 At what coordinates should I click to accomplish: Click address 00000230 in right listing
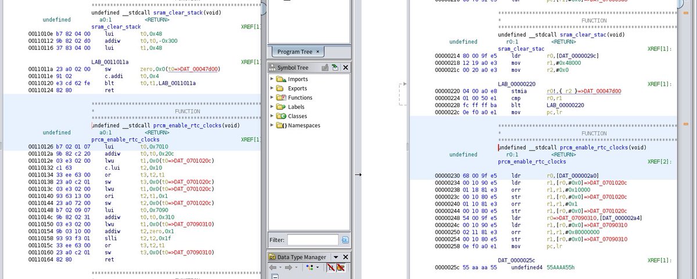coord(448,175)
